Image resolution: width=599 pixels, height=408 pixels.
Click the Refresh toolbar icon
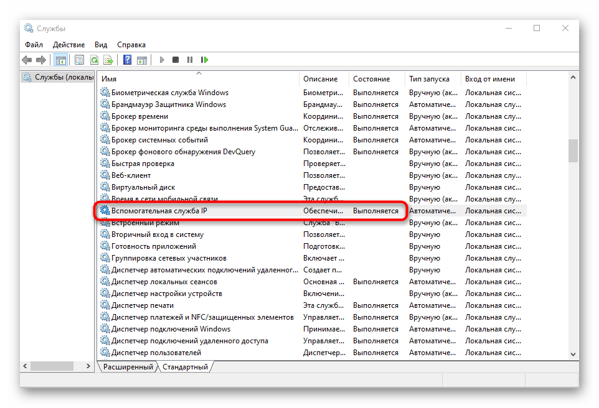tap(94, 60)
